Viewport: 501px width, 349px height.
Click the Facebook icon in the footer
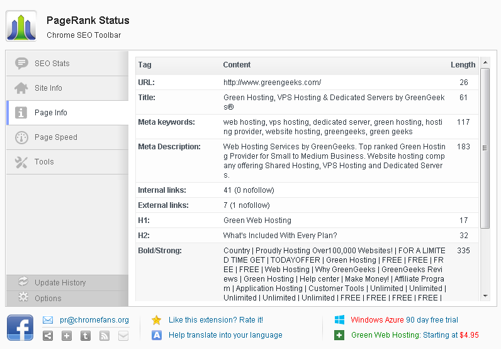20,328
